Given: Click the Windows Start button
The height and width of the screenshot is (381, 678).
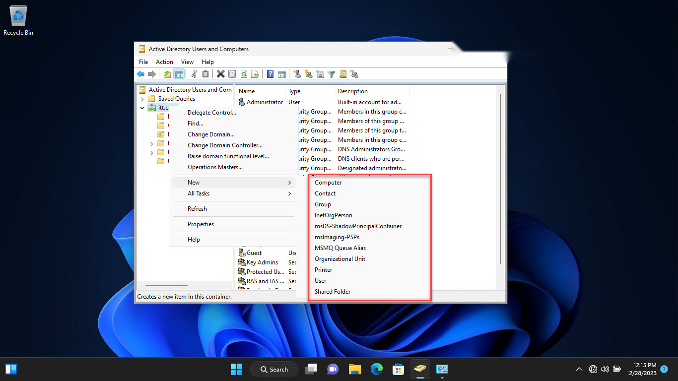Looking at the screenshot, I should [x=237, y=369].
